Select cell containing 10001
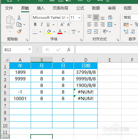This screenshot has height=139, width=138. [20, 99]
